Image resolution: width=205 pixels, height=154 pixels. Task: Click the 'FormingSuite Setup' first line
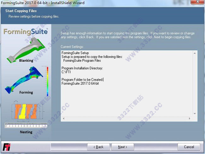75,53
